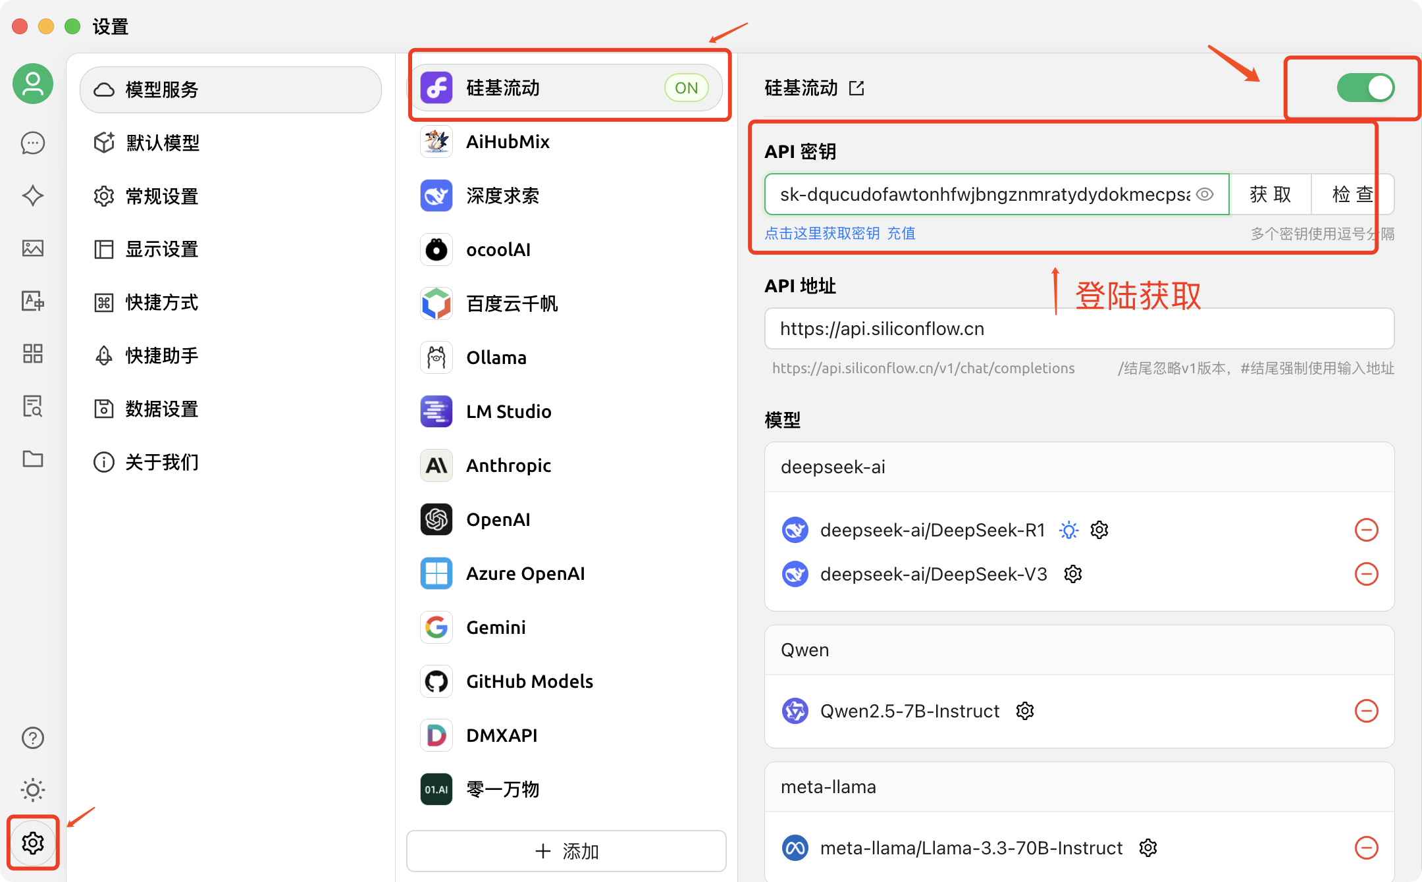Open settings gear for DeepSeek-R1 model

(x=1099, y=530)
